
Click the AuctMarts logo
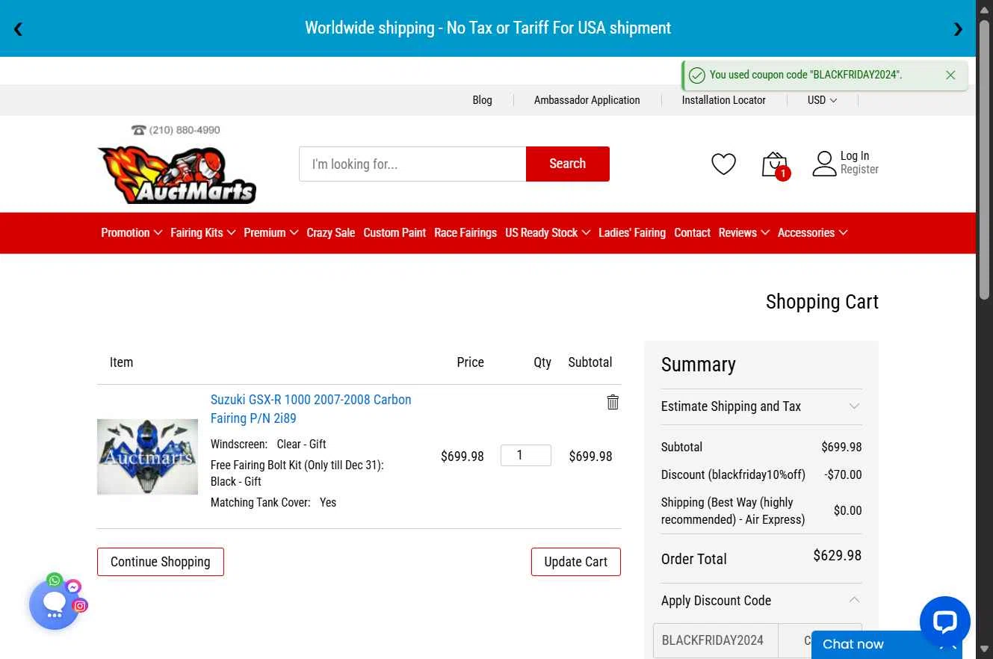tap(177, 175)
